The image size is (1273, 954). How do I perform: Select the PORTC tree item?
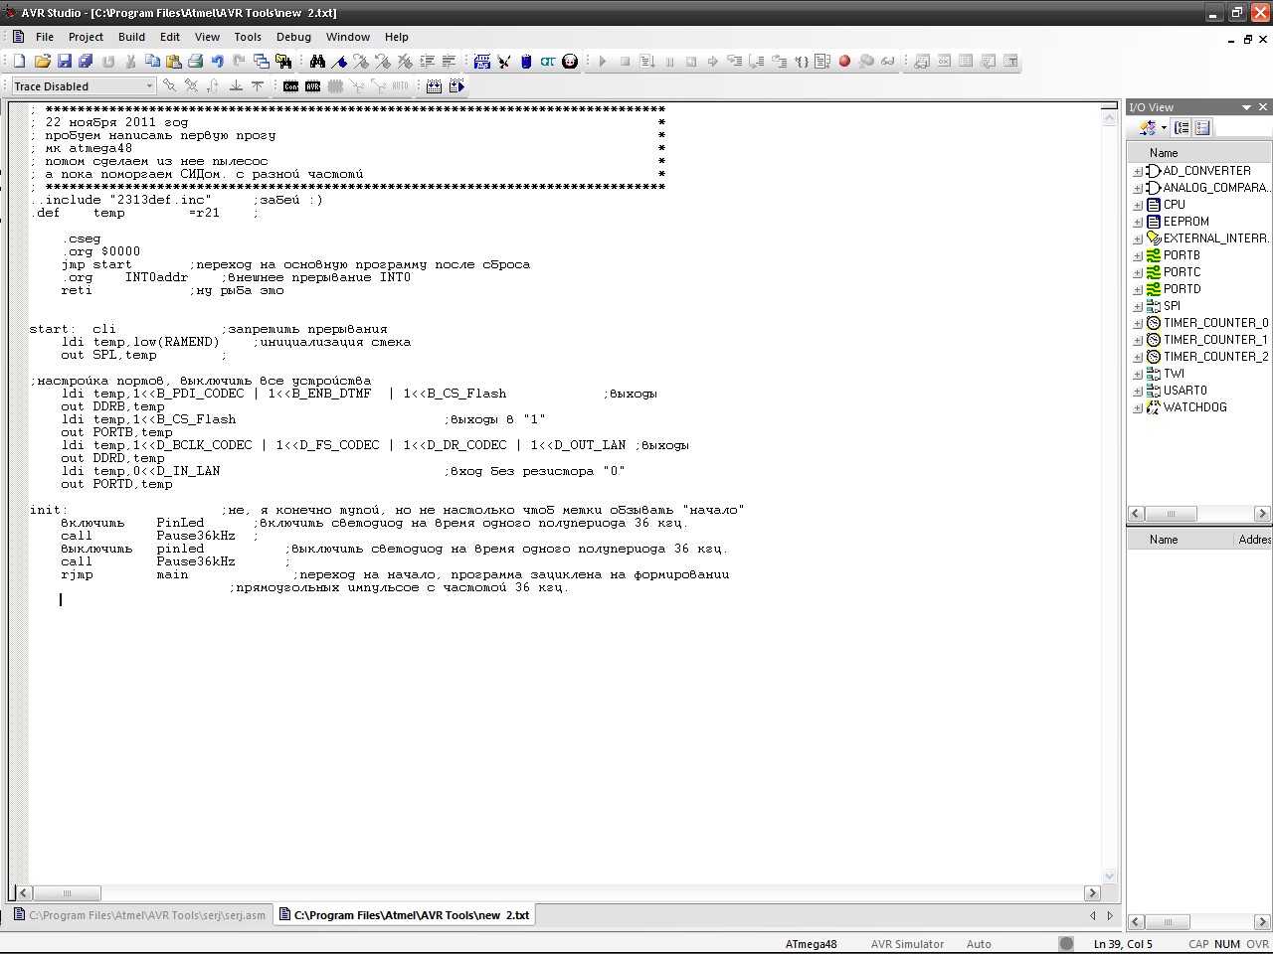(1182, 272)
